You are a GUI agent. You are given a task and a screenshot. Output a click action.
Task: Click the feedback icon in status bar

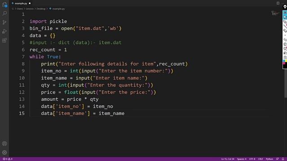click(x=278, y=159)
